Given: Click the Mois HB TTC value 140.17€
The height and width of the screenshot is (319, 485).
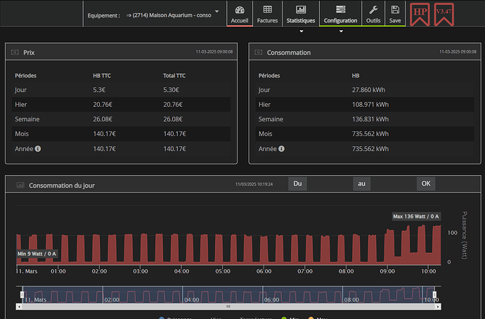Looking at the screenshot, I should tap(105, 134).
